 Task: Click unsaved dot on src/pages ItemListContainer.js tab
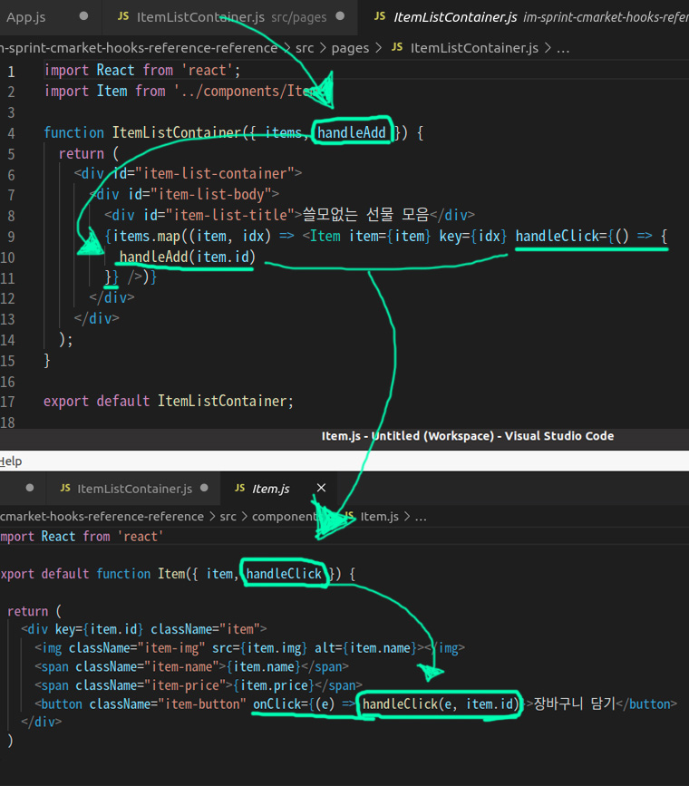(x=340, y=16)
